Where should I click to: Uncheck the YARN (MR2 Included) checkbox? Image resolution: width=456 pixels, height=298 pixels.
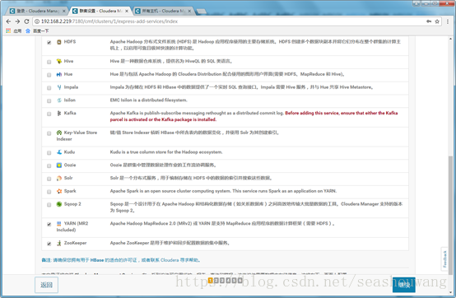[x=49, y=224]
